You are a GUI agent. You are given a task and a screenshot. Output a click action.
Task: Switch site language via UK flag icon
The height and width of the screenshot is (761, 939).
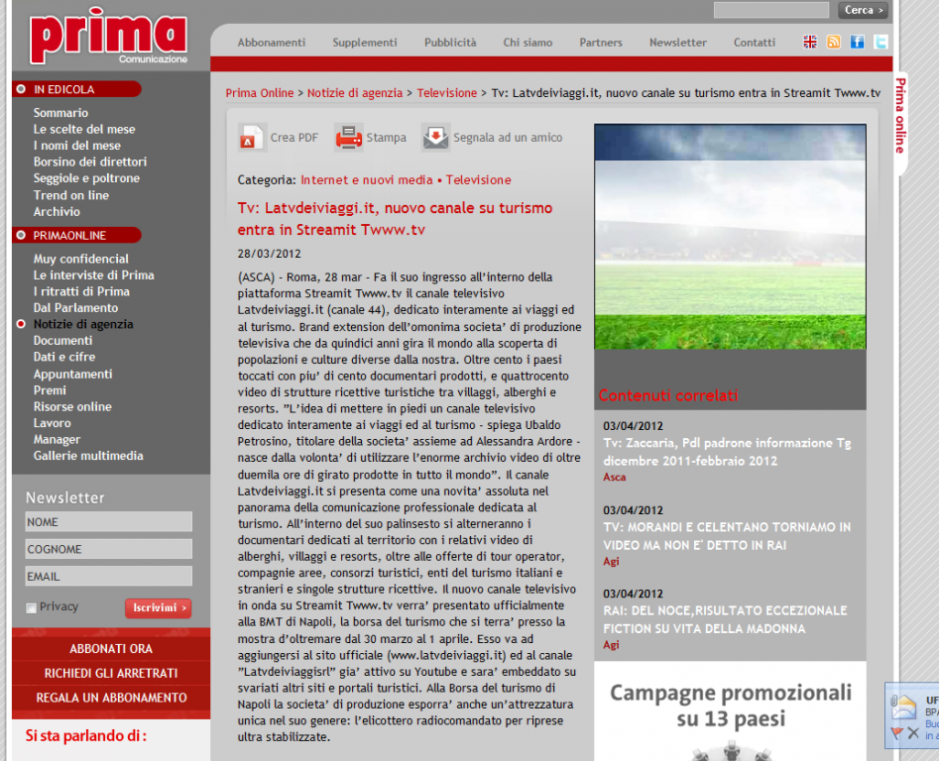click(x=810, y=42)
